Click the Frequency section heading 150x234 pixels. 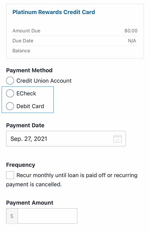point(21,165)
